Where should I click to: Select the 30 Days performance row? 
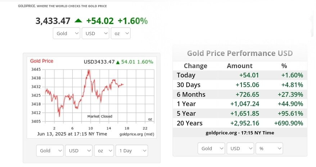tap(240, 85)
